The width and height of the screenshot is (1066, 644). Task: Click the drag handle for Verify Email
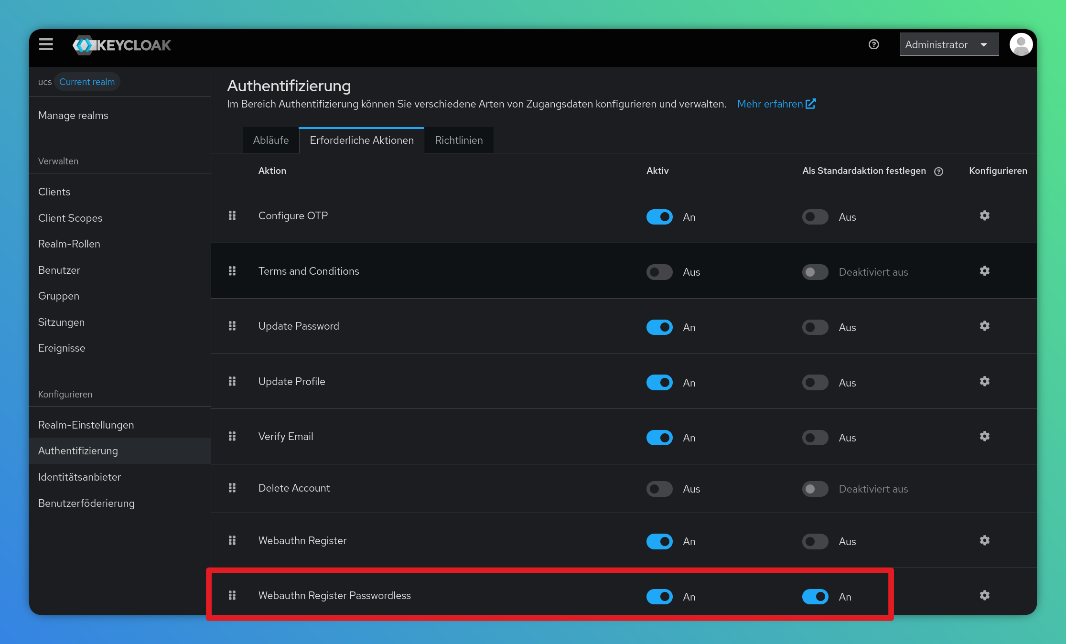click(232, 436)
